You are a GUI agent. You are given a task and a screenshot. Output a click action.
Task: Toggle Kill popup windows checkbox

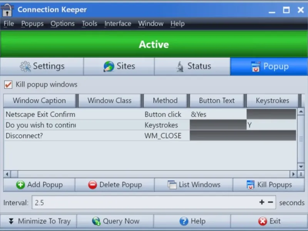pyautogui.click(x=8, y=85)
